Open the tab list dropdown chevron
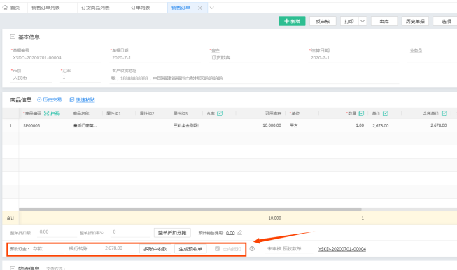The width and height of the screenshot is (457, 270). (x=212, y=8)
